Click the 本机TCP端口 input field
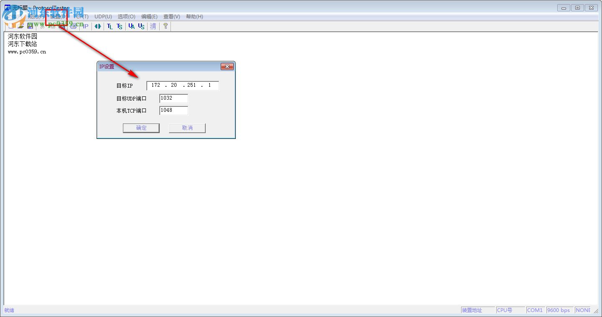The height and width of the screenshot is (317, 602). (x=173, y=111)
